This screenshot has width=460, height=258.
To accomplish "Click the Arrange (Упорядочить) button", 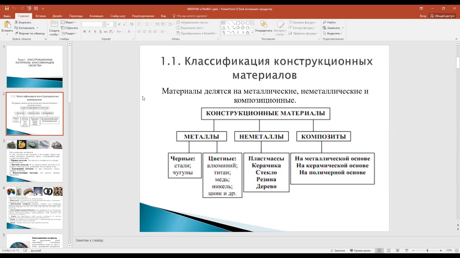I will pos(264,28).
